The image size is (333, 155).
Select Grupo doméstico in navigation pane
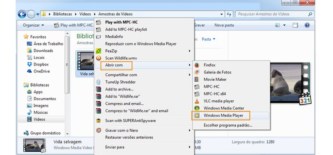(42, 133)
